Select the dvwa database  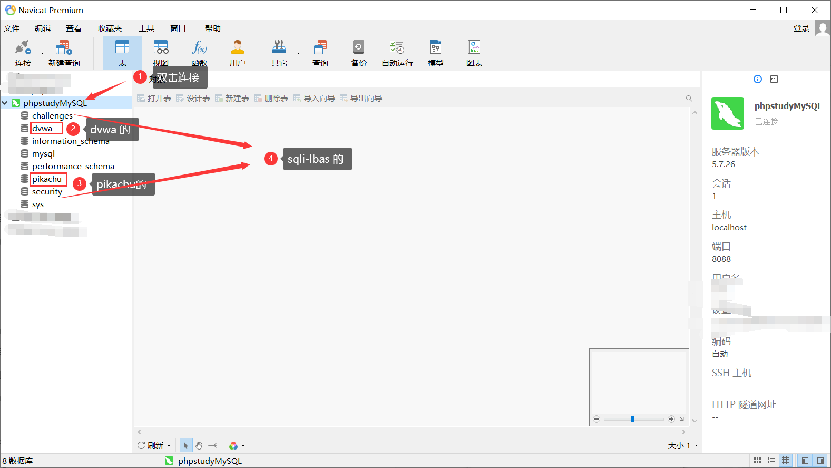pos(42,128)
